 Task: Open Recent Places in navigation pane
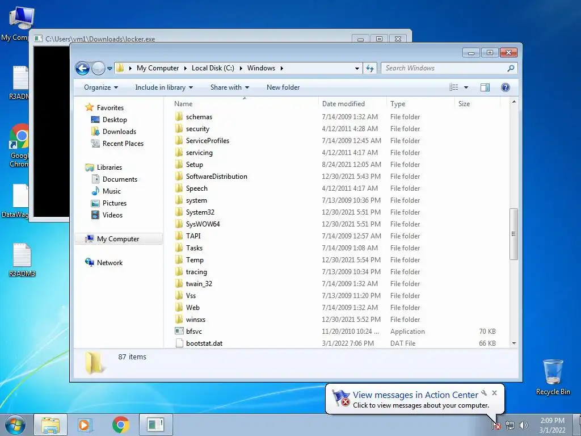[123, 144]
